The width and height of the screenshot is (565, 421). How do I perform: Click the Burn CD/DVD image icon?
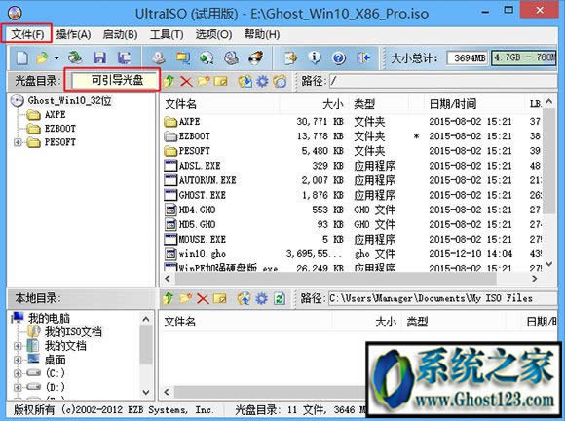click(256, 57)
